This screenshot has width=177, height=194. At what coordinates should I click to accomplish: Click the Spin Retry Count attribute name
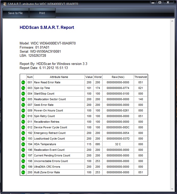pyautogui.click(x=44, y=116)
